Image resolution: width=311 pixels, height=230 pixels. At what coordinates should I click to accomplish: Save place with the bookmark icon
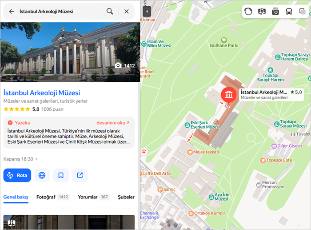pos(61,175)
